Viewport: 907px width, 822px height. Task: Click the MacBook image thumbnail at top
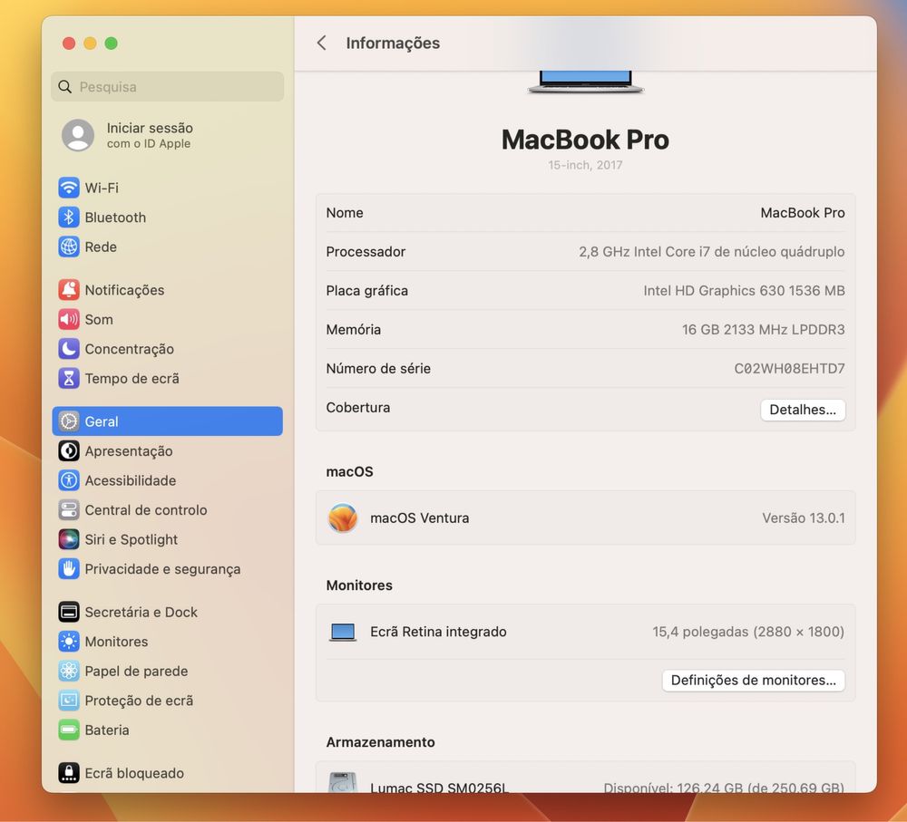585,82
